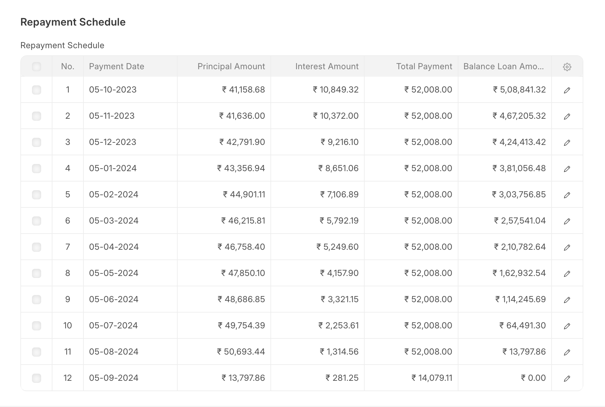605x407 pixels.
Task: Click the Repayment Schedule section label
Action: 62,45
